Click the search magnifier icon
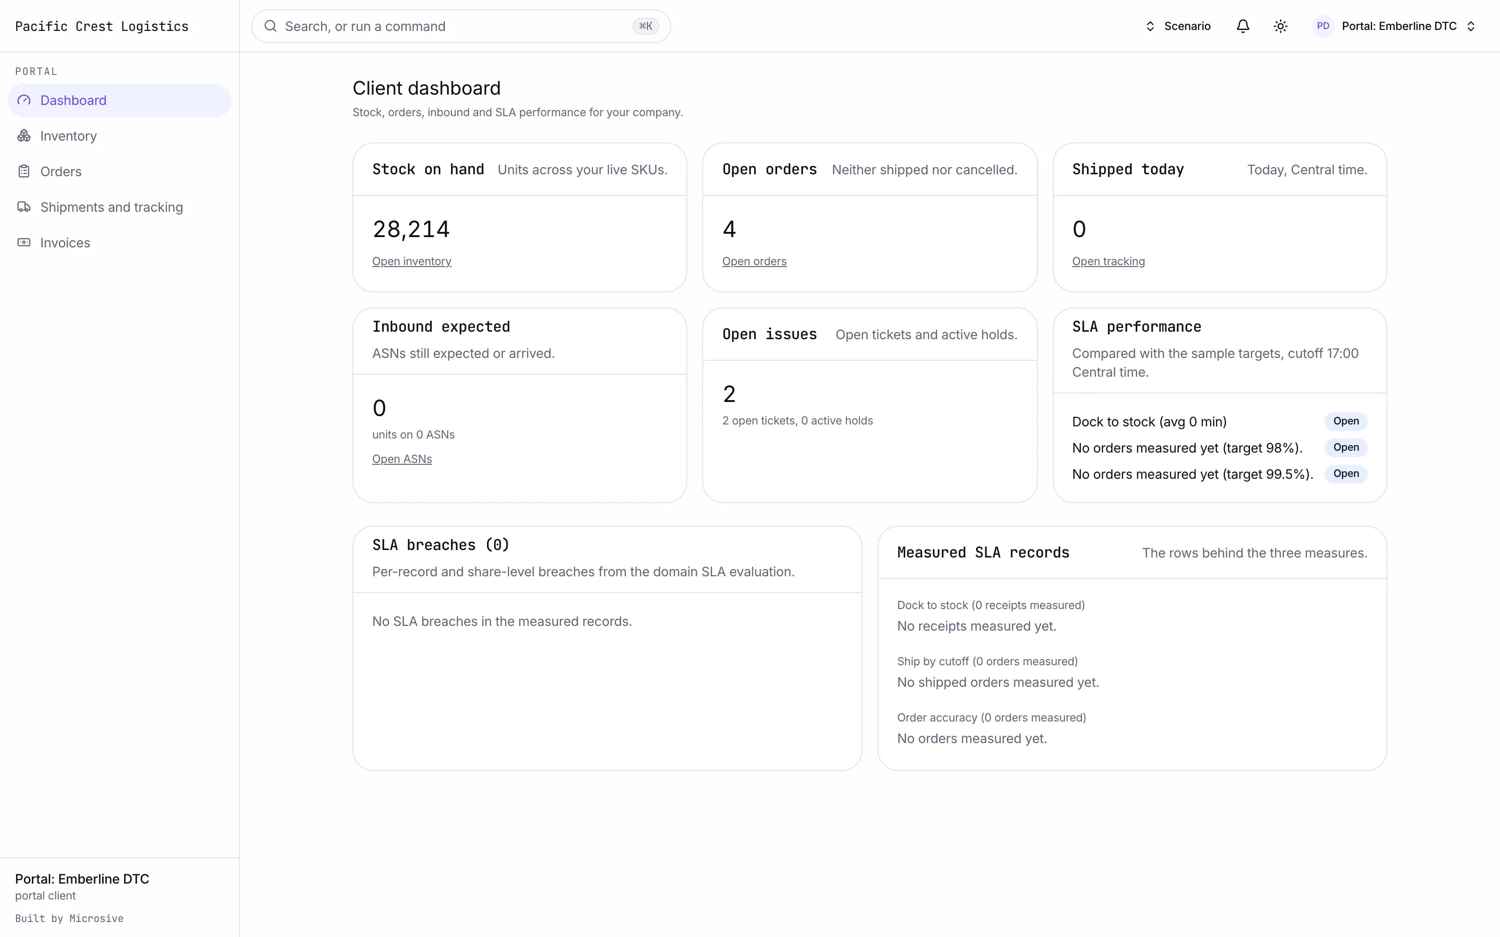 (270, 26)
